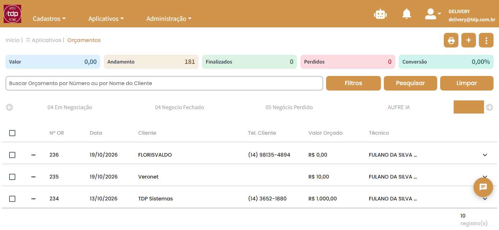Open row actions dots for orçamento 234
This screenshot has height=230, width=499.
click(34, 199)
